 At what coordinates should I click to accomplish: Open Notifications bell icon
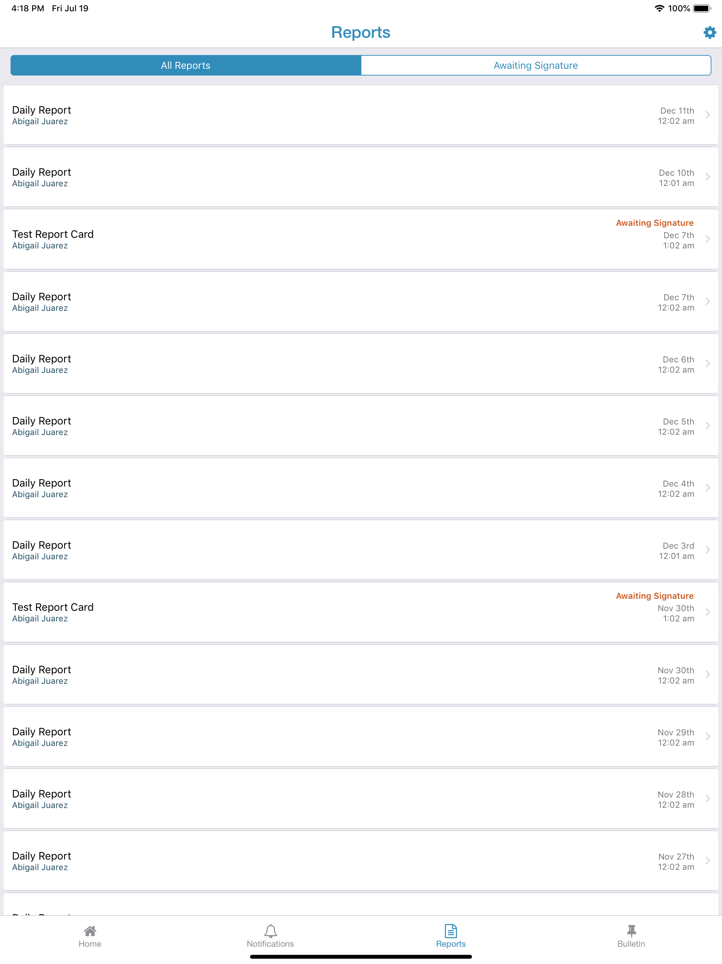pyautogui.click(x=270, y=931)
